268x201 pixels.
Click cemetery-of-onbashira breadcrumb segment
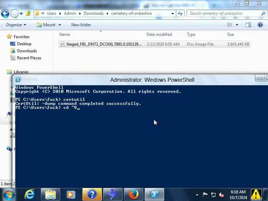click(131, 13)
